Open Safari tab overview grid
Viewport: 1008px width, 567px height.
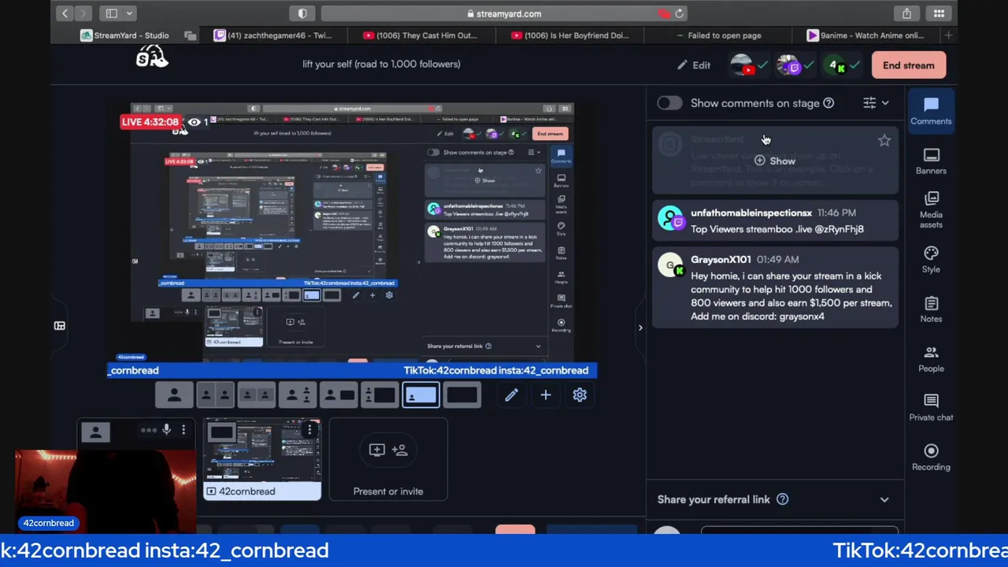point(939,13)
